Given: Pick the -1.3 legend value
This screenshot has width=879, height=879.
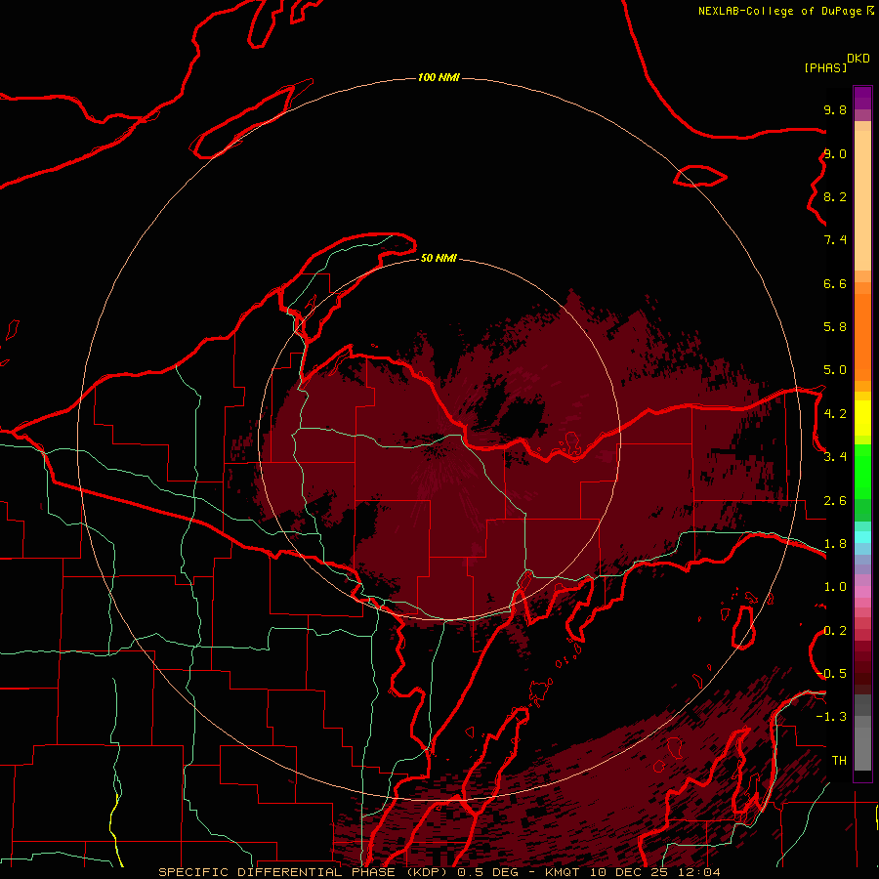Looking at the screenshot, I should pyautogui.click(x=831, y=717).
